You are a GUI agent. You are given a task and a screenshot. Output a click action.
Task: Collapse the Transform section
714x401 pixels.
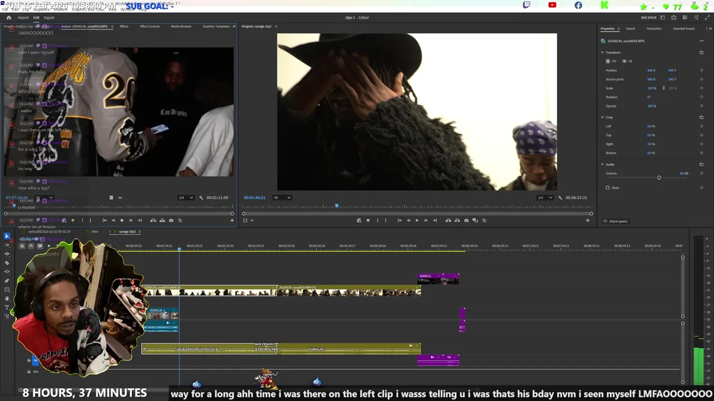point(602,52)
